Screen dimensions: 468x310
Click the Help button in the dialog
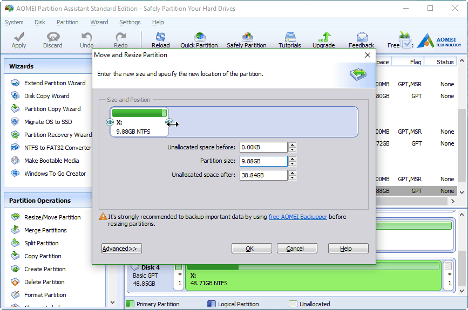[348, 249]
